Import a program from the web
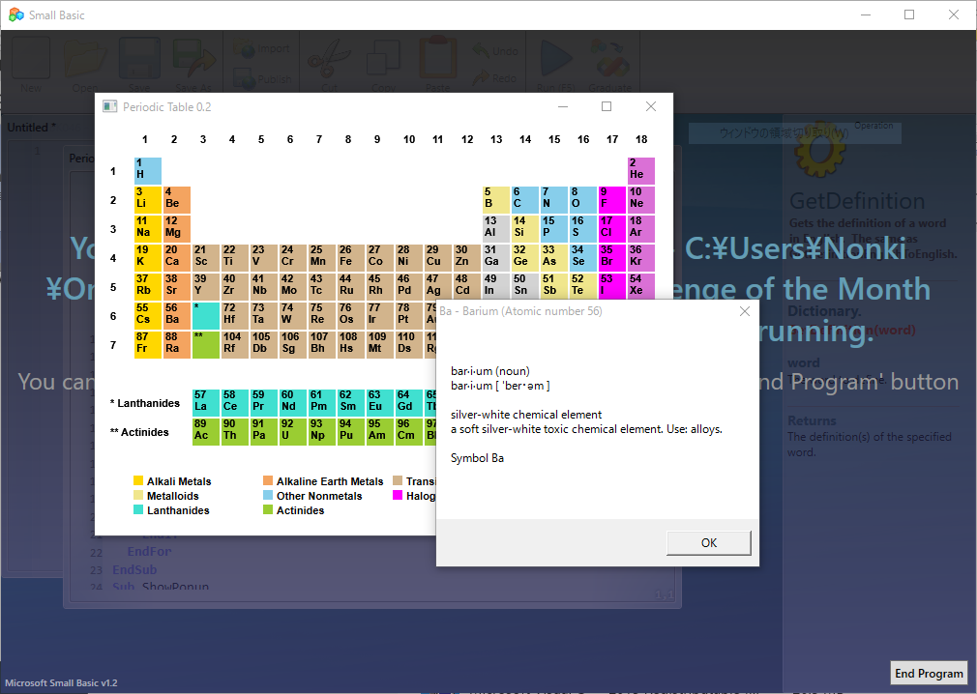Screen dimensions: 977x694 coord(260,48)
